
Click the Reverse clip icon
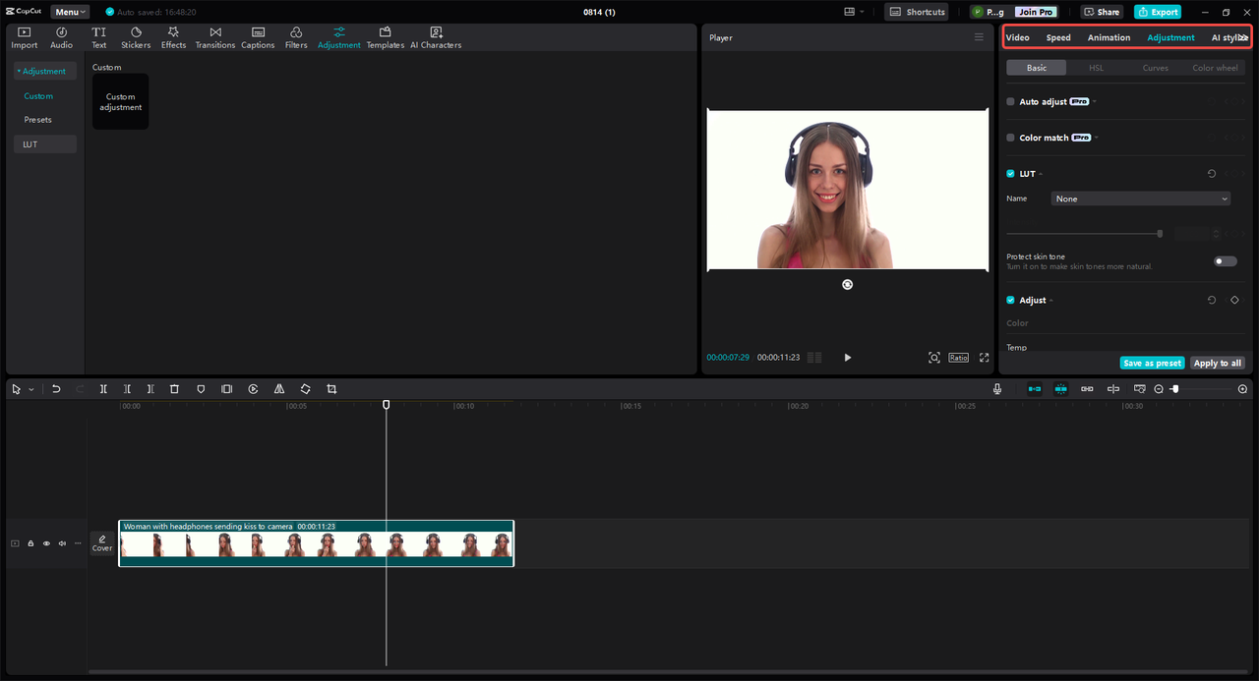pyautogui.click(x=254, y=389)
